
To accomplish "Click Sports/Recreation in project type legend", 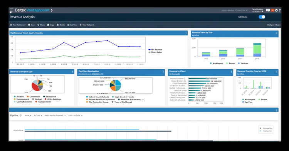I will 23,102.
